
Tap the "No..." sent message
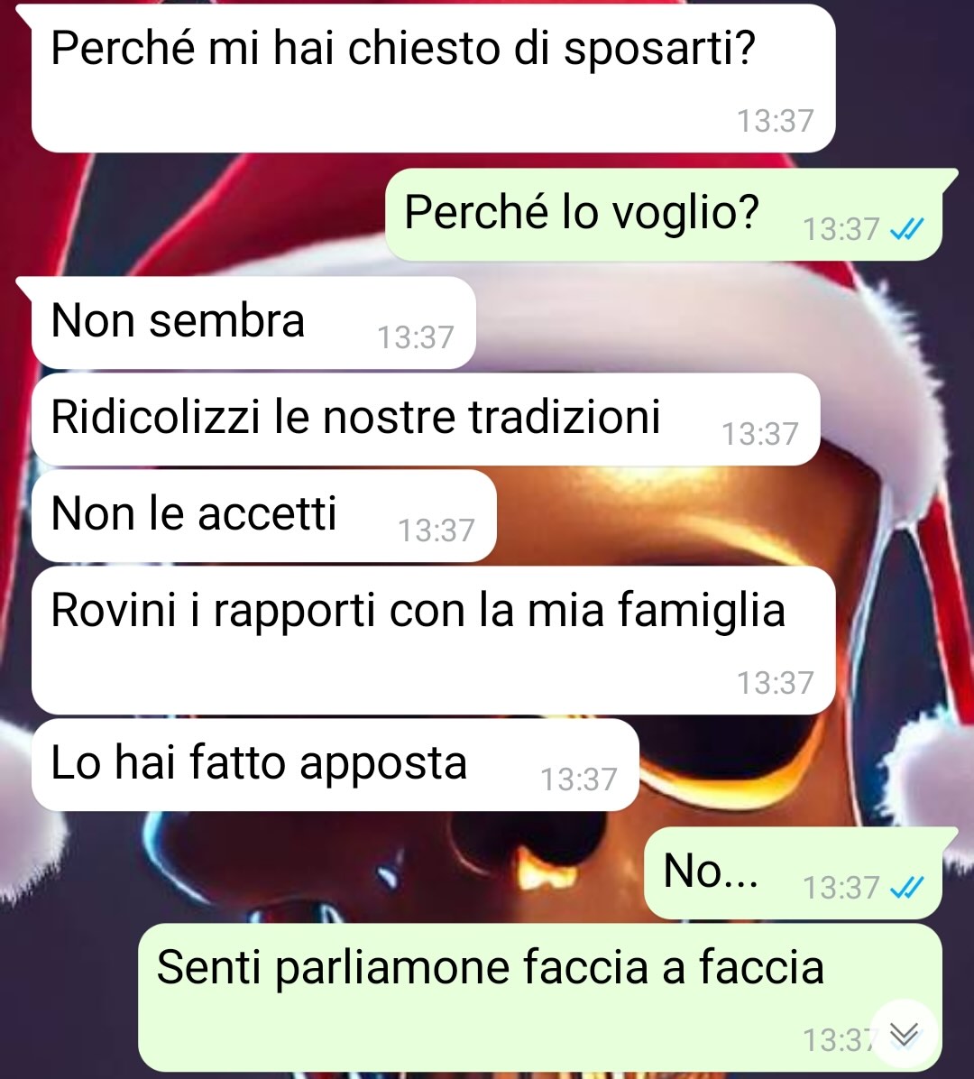[793, 873]
